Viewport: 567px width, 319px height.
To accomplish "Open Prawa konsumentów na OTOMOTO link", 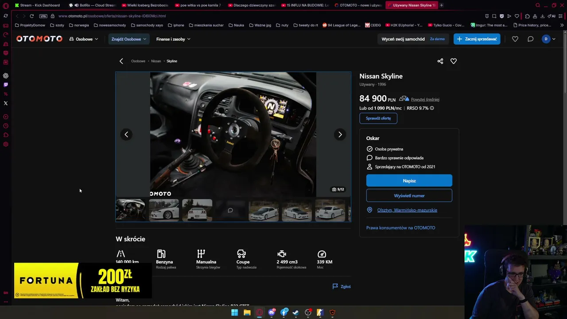I will click(400, 228).
